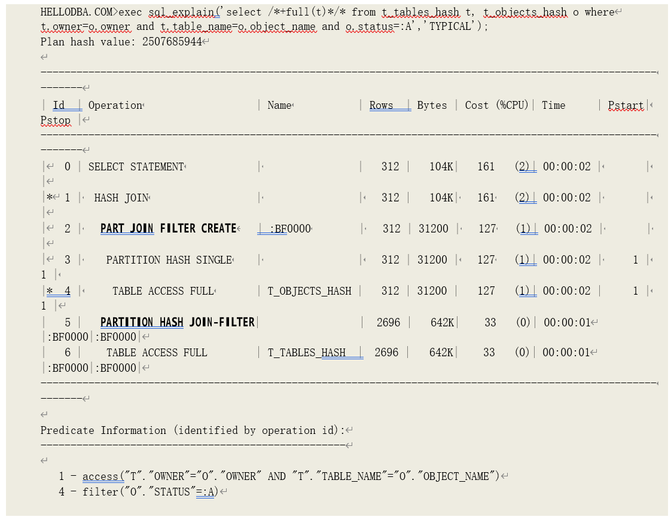Click the t.owner=o.owner condition

(x=85, y=26)
